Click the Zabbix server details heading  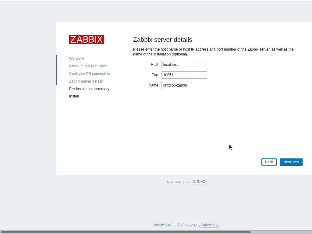click(x=163, y=40)
